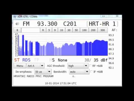This screenshot has width=134, height=101.
Task: Enable the IF +6dB checkbox
Action: [x=91, y=72]
